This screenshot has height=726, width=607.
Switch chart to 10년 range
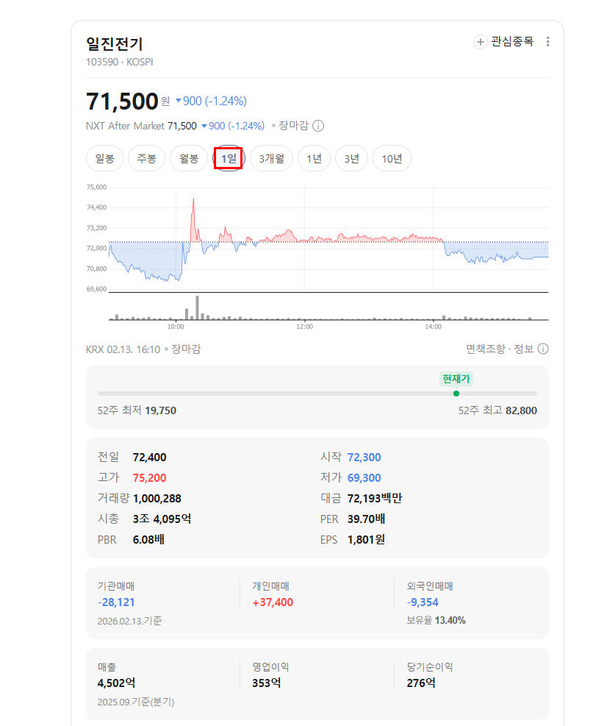point(392,158)
